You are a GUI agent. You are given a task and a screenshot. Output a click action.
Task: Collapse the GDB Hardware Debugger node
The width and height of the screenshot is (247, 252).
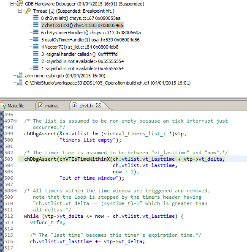point(12,3)
